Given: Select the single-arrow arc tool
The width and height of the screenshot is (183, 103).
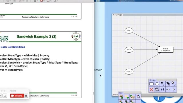Looking at the screenshot, I should pyautogui.click(x=163, y=84).
